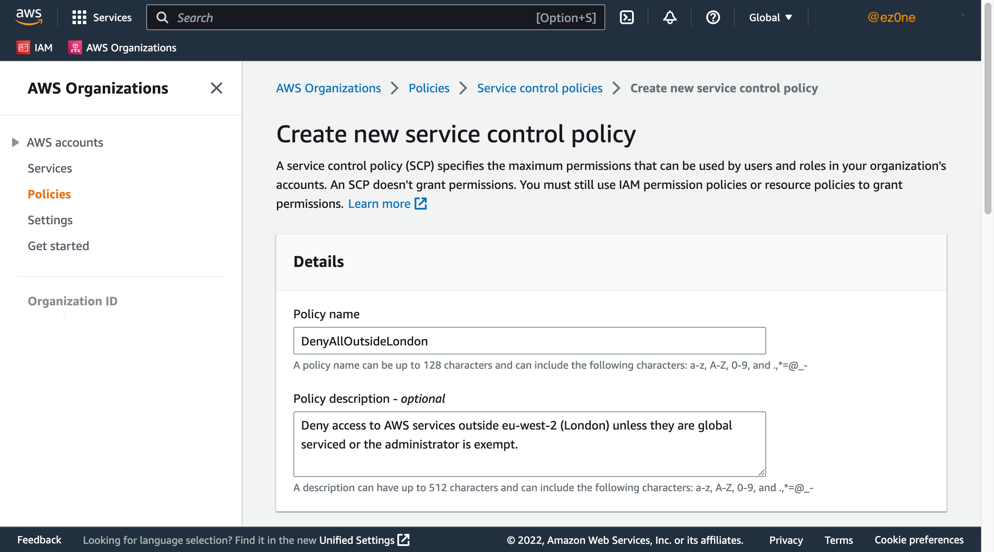The width and height of the screenshot is (994, 552).
Task: Click the AWS Organizations shortcut icon
Action: 75,47
